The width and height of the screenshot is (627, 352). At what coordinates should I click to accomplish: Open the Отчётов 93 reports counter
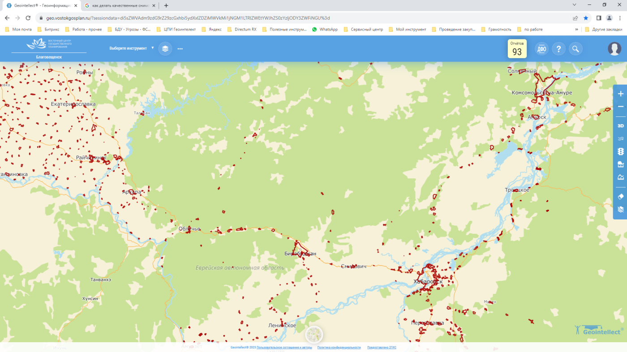[x=517, y=49]
